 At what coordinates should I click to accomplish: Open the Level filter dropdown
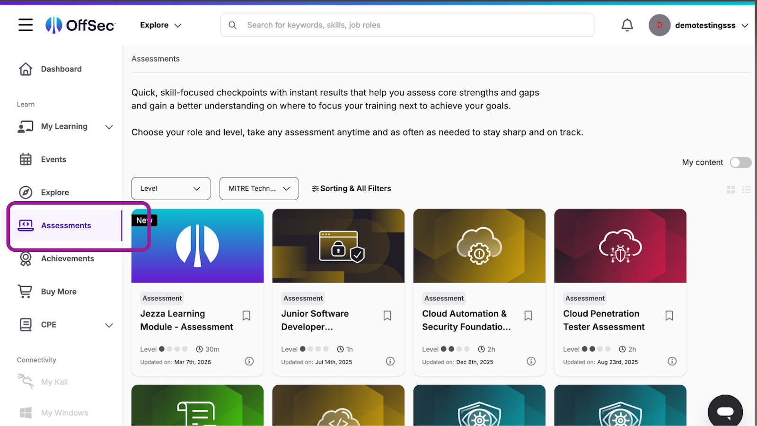pyautogui.click(x=171, y=188)
